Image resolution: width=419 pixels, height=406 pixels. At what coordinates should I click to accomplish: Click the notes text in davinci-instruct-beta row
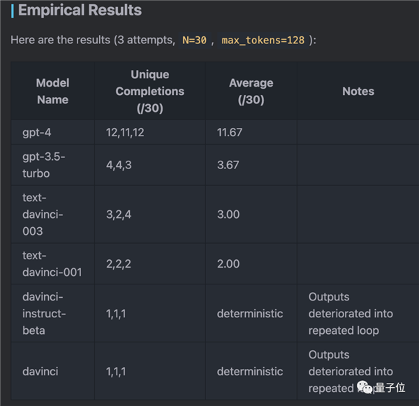351,313
